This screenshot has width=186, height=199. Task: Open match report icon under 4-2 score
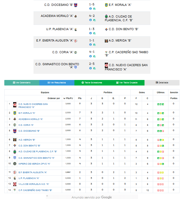coord(94,20)
